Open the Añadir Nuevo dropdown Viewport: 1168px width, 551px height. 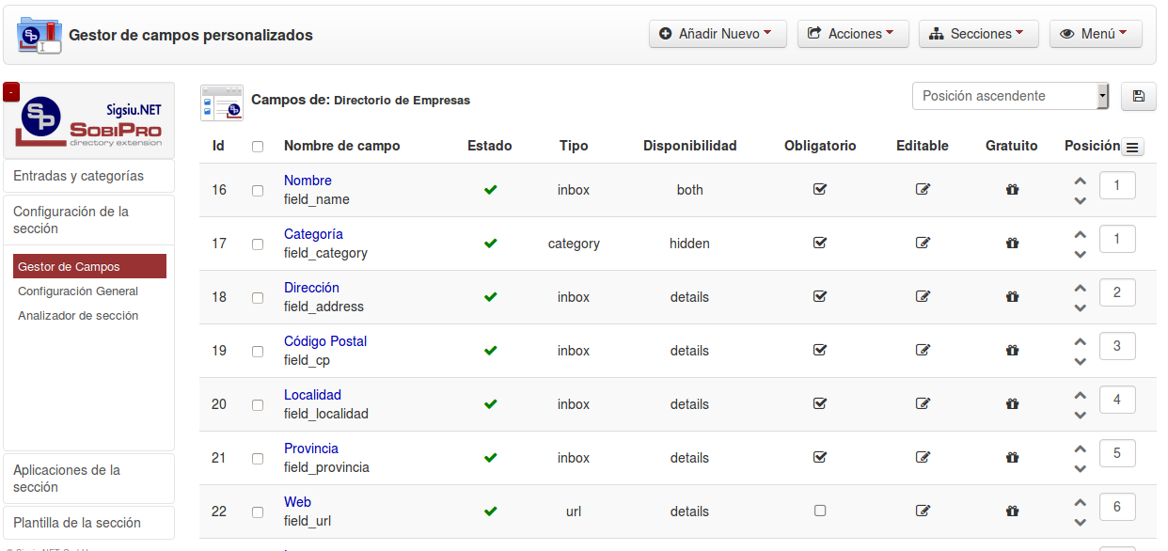point(718,34)
